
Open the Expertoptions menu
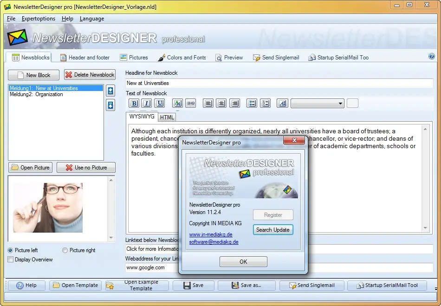click(39, 19)
